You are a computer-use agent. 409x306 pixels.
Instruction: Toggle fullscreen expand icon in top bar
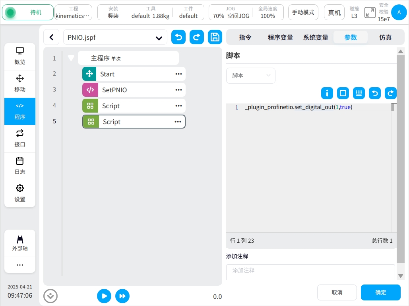(370, 12)
